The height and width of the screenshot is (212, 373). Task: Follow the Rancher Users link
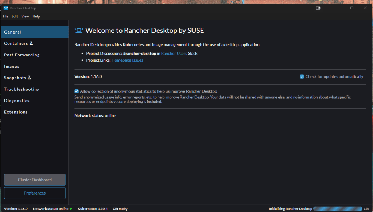tap(174, 54)
